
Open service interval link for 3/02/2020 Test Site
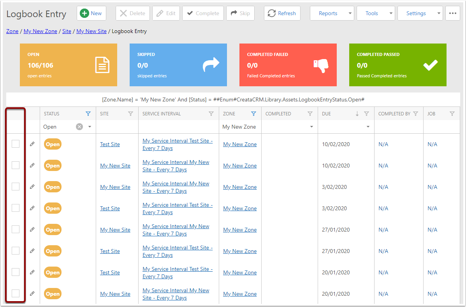coord(178,209)
